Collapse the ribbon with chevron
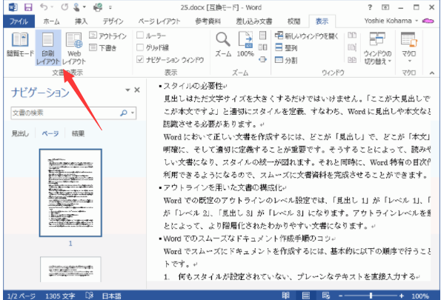Screen dimensions: 441x300 point(432,73)
